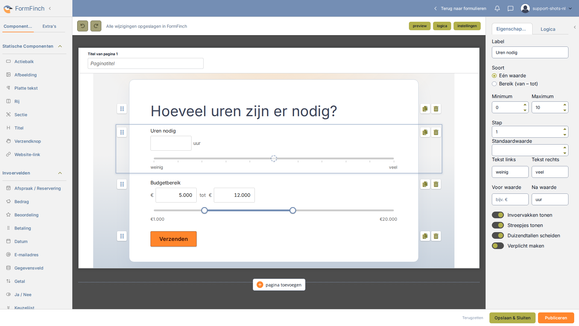579x326 pixels.
Task: Click the undo arrow button
Action: (x=83, y=26)
